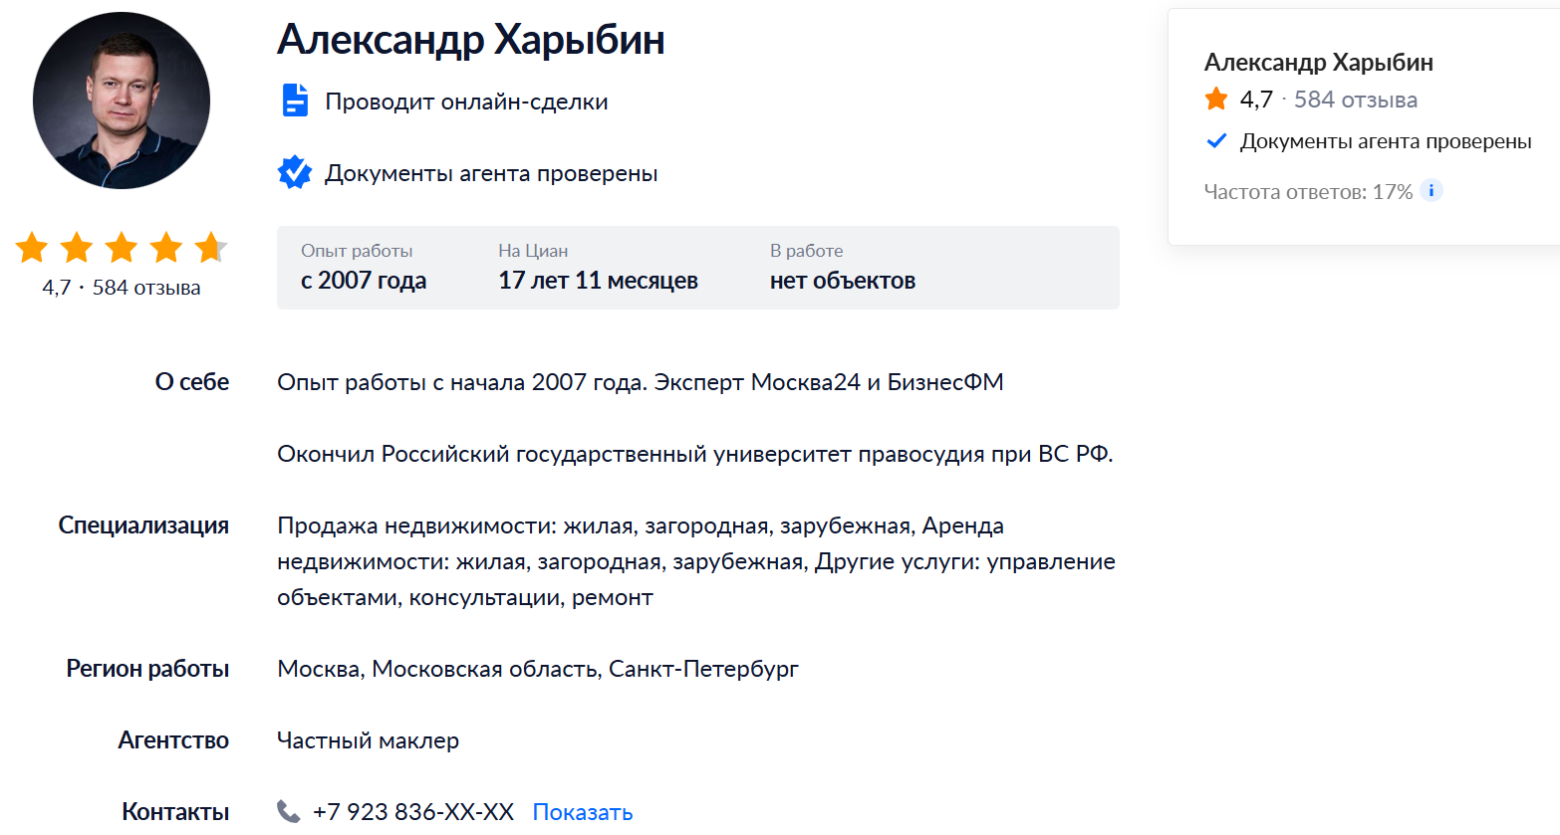Click the phone handset icon near Контакты
This screenshot has height=835, width=1560.
pos(288,810)
